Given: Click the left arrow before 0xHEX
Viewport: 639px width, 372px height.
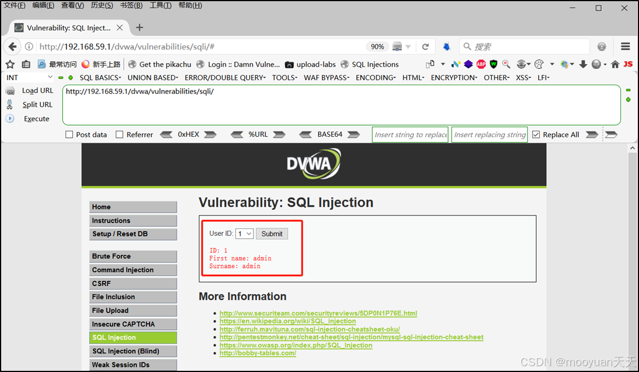Looking at the screenshot, I should (x=166, y=134).
